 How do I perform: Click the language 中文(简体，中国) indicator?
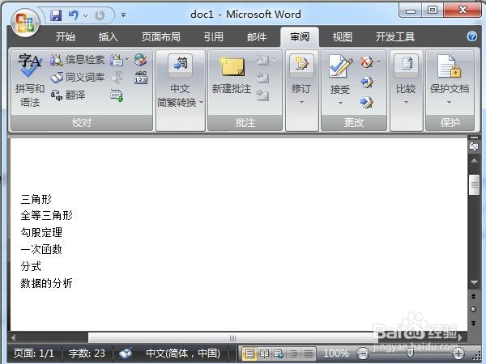point(183,353)
